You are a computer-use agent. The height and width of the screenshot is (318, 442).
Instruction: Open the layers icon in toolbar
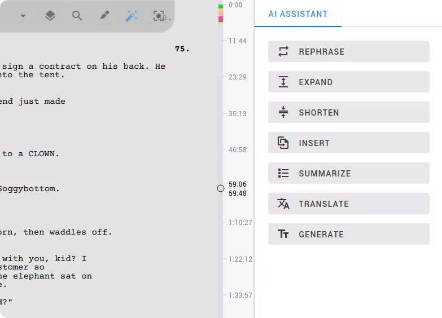50,16
